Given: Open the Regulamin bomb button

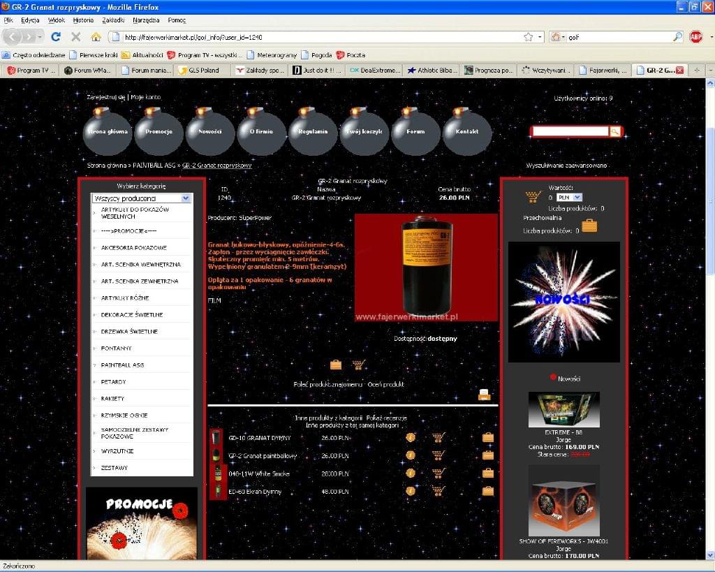Looking at the screenshot, I should pyautogui.click(x=313, y=131).
